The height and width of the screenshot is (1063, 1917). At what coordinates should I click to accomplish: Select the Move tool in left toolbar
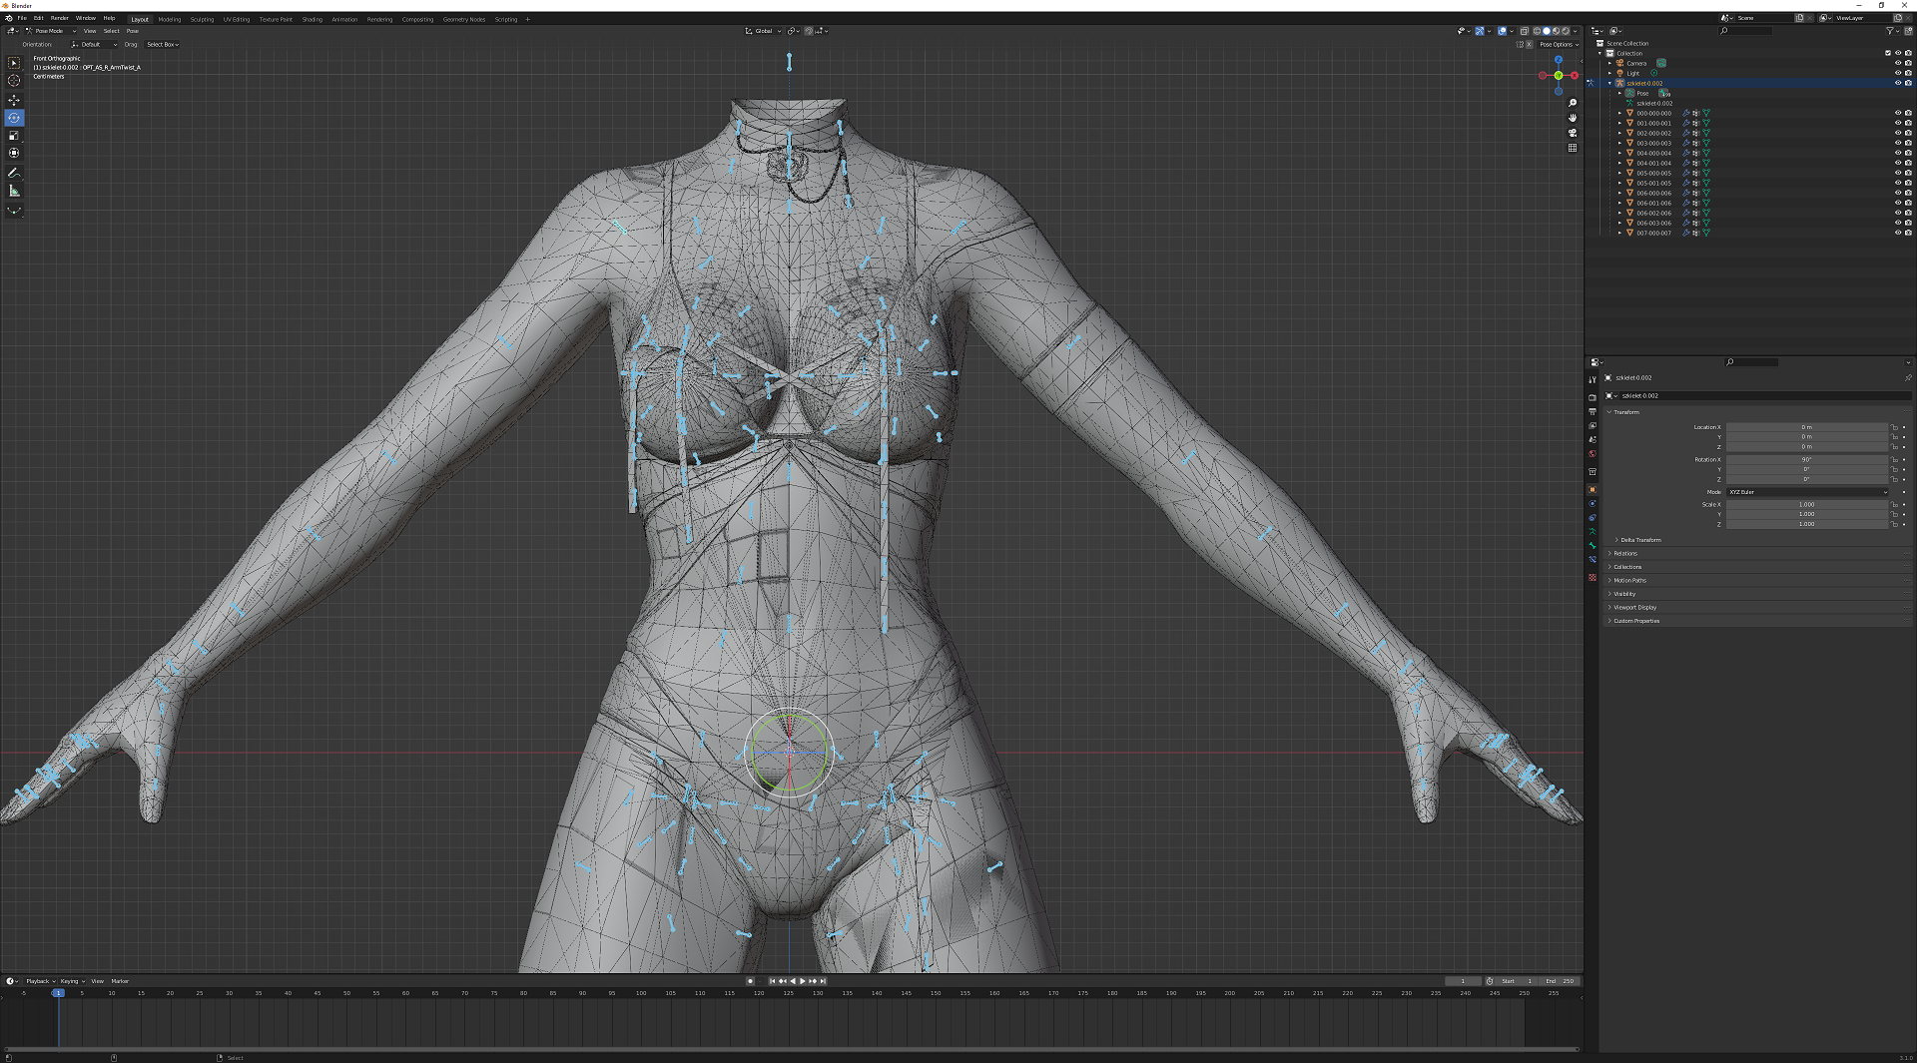14,100
